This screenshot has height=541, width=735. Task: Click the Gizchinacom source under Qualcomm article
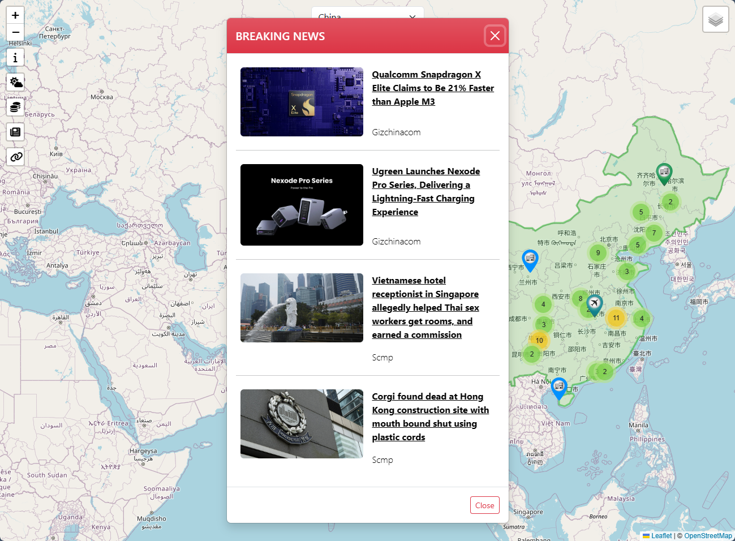click(396, 132)
